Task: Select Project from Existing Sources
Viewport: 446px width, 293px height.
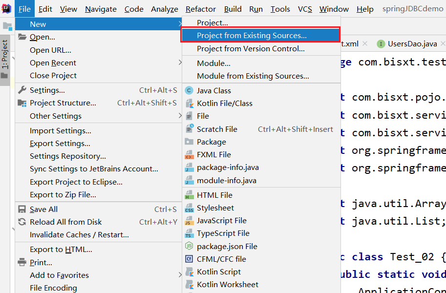Action: click(x=252, y=35)
